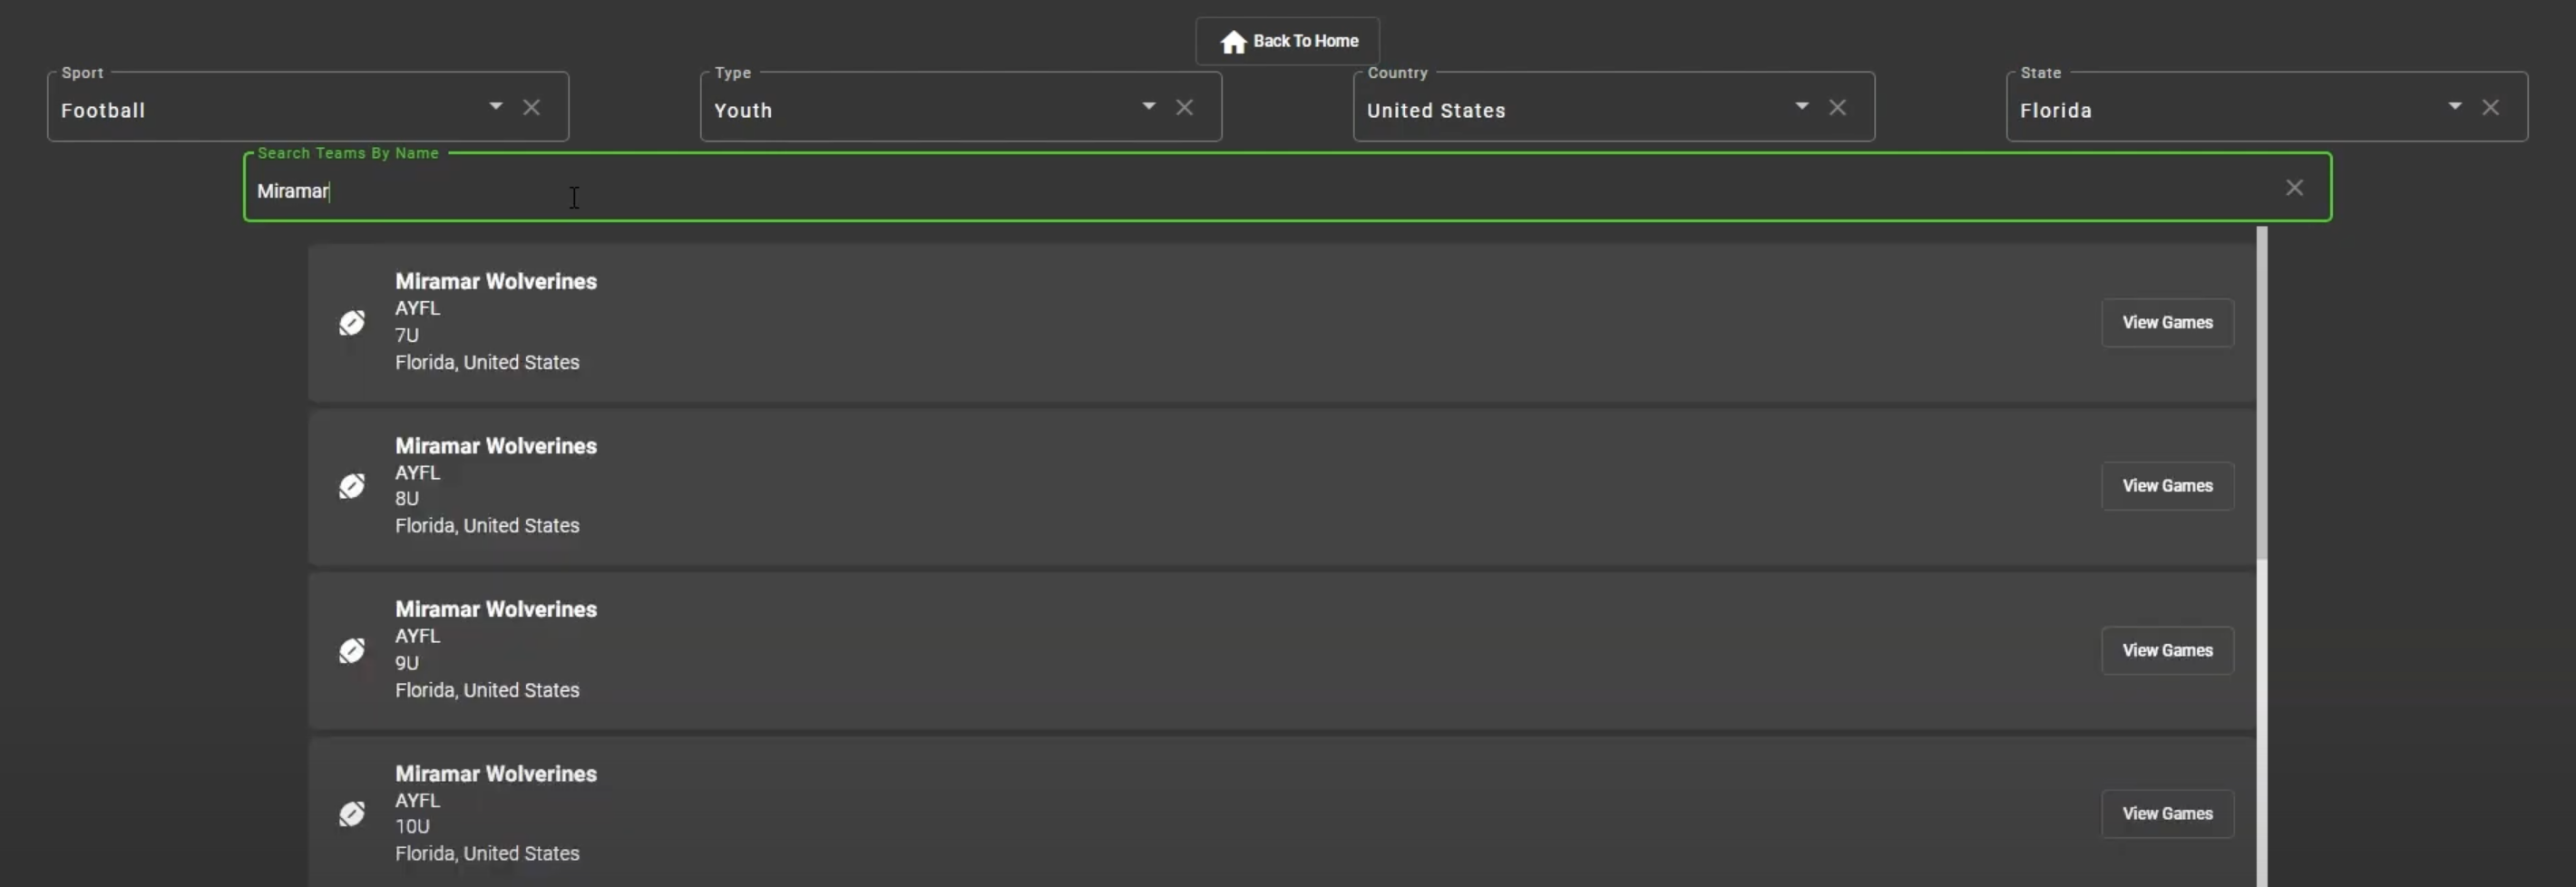Select the Miramar Wolverines title in 10U card

496,774
